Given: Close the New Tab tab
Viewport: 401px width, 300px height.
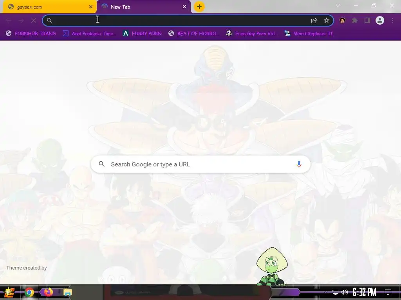Looking at the screenshot, I should pyautogui.click(x=184, y=7).
